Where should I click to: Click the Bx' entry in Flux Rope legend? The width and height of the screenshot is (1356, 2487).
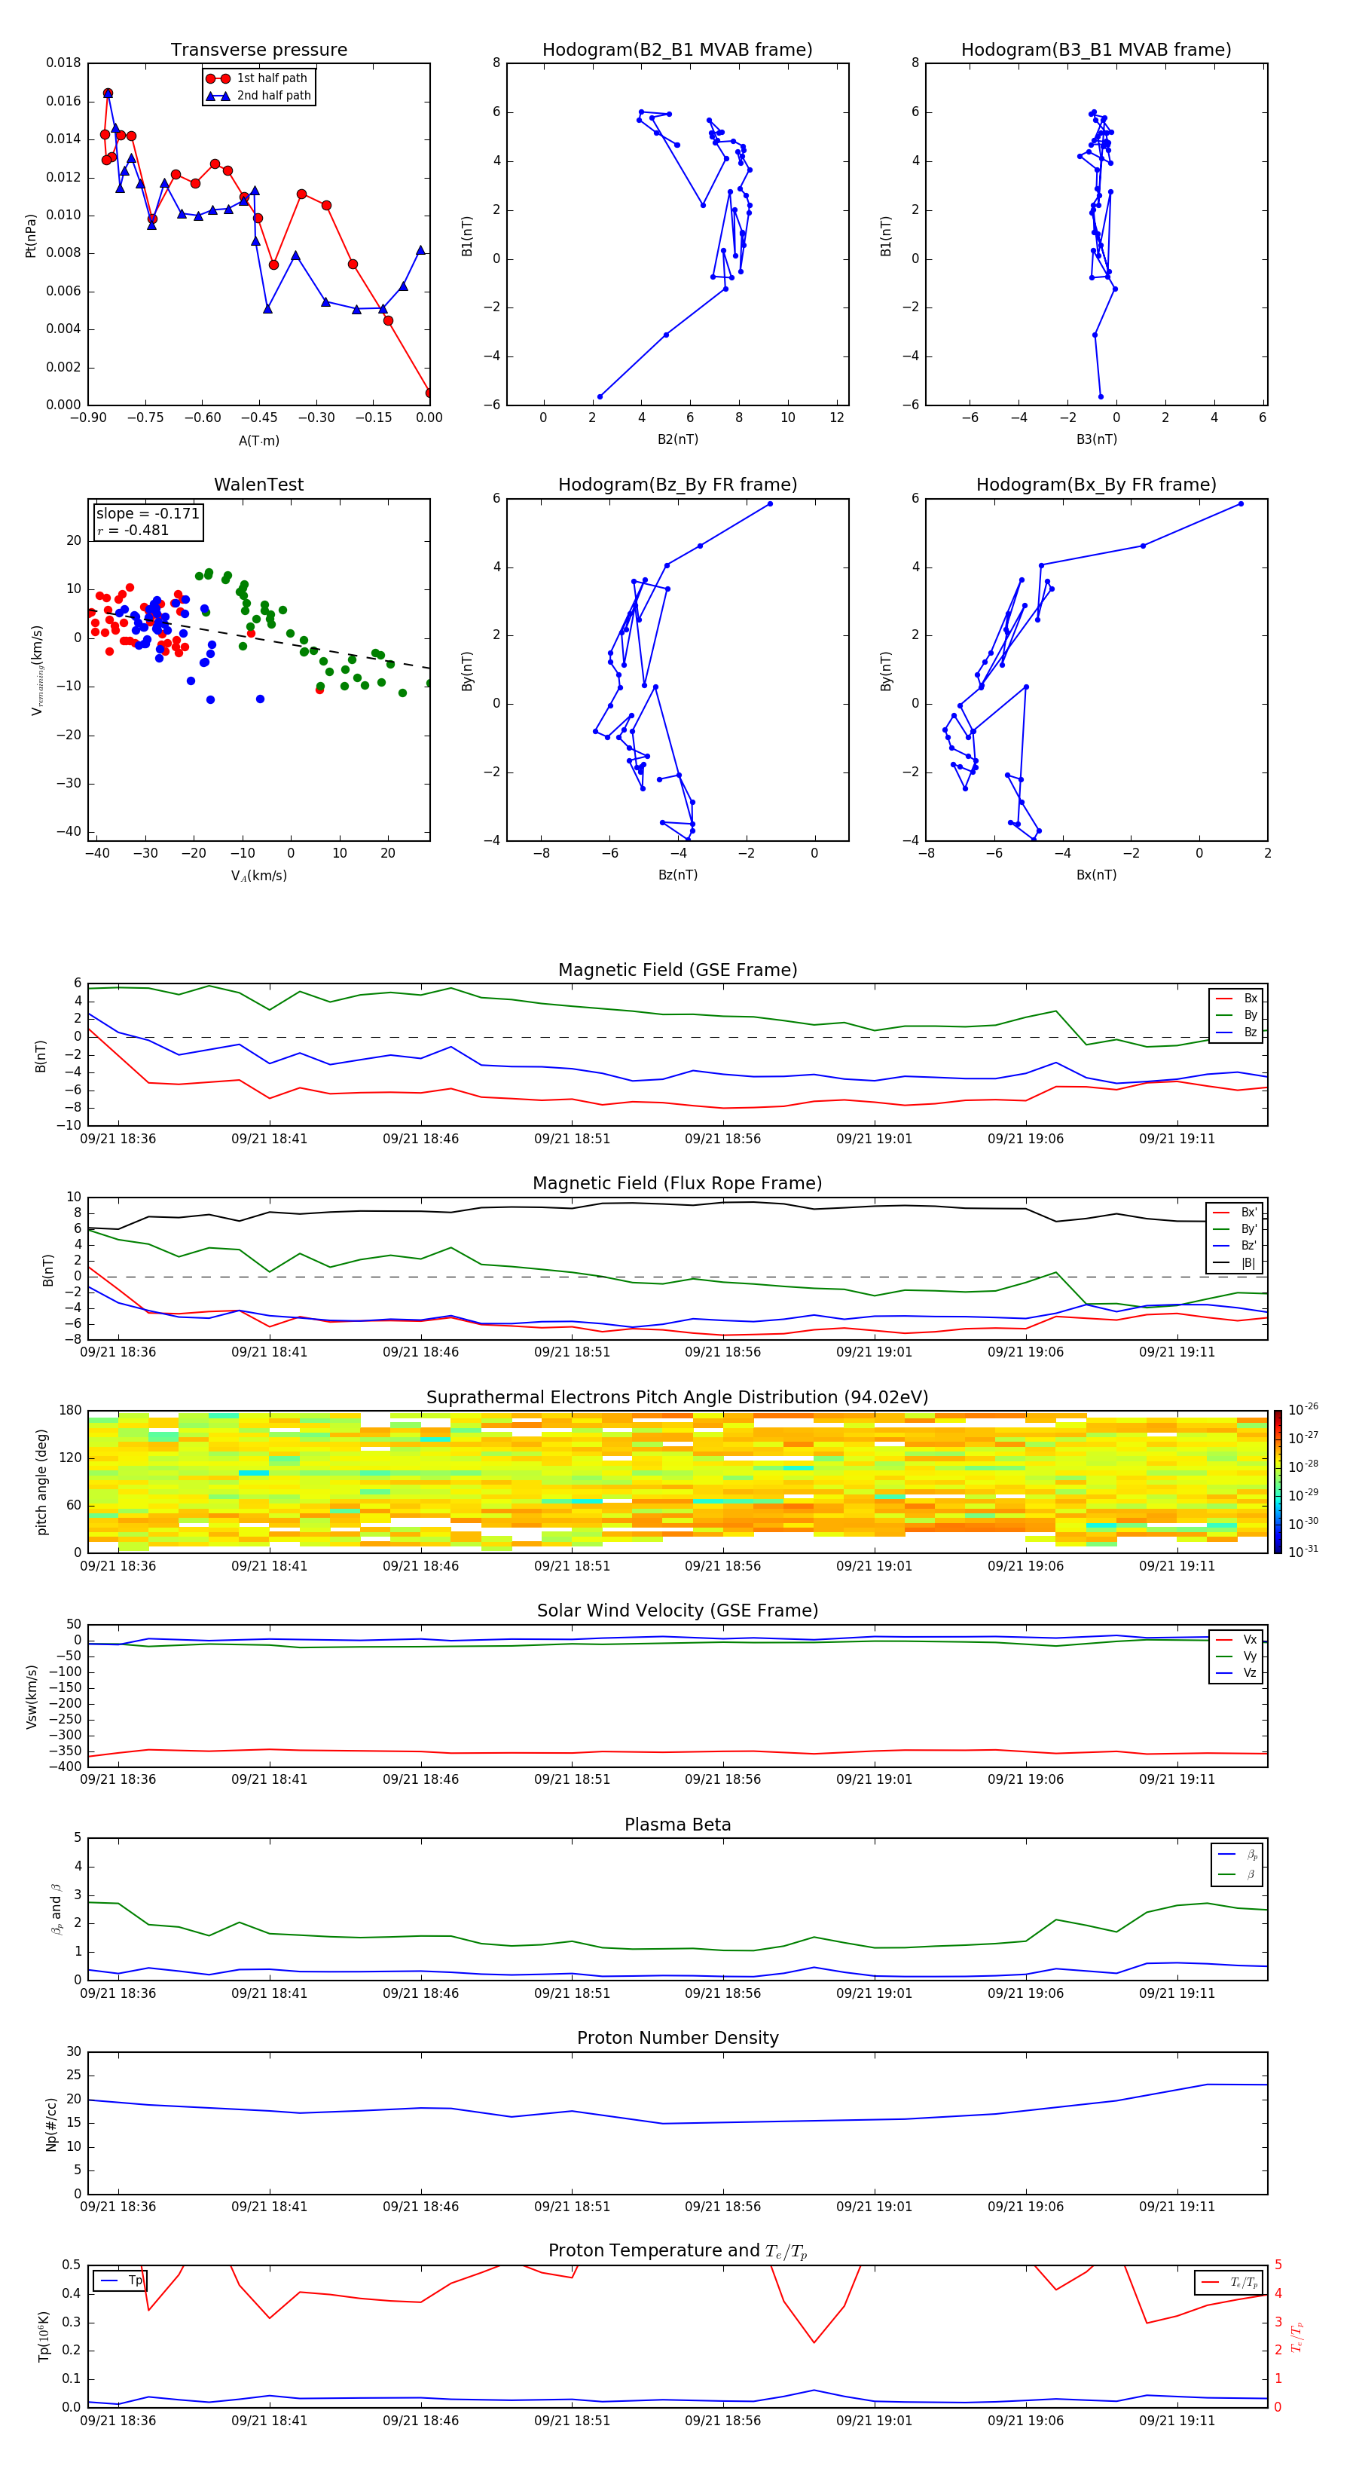(x=1235, y=1213)
